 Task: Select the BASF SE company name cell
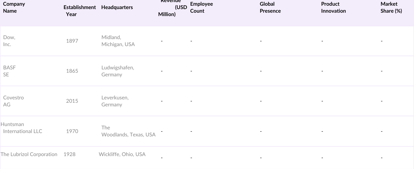point(9,71)
